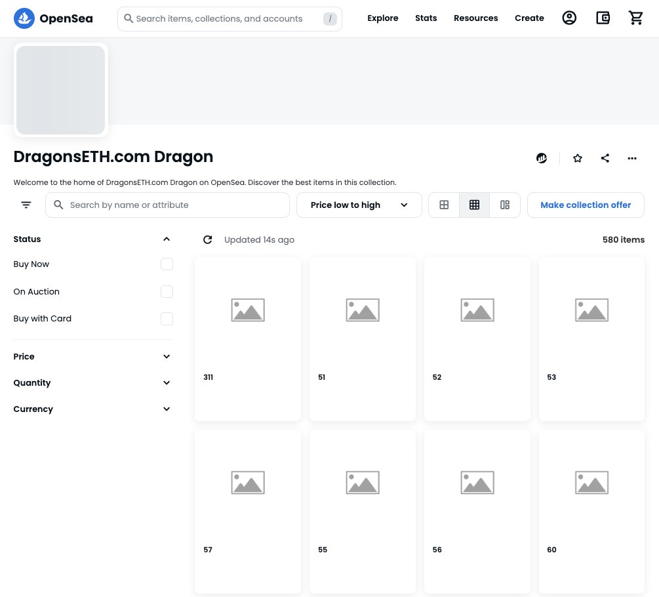Focus the top items and collections search field

[x=230, y=18]
